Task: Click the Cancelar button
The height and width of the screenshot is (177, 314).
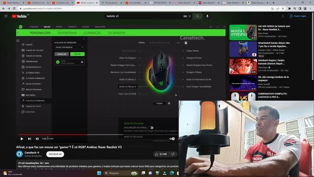Action: coord(62,54)
